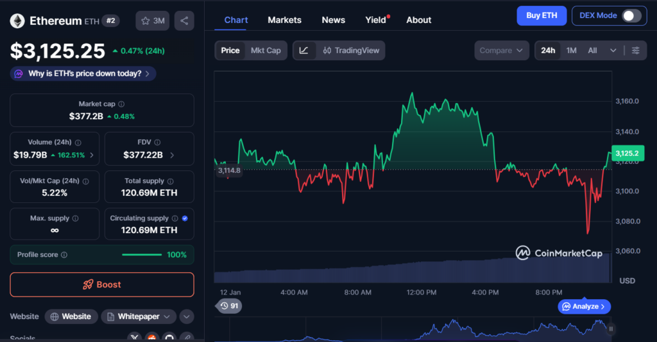This screenshot has width=657, height=342.
Task: Click the range slider handle on mini chart
Action: (611, 329)
